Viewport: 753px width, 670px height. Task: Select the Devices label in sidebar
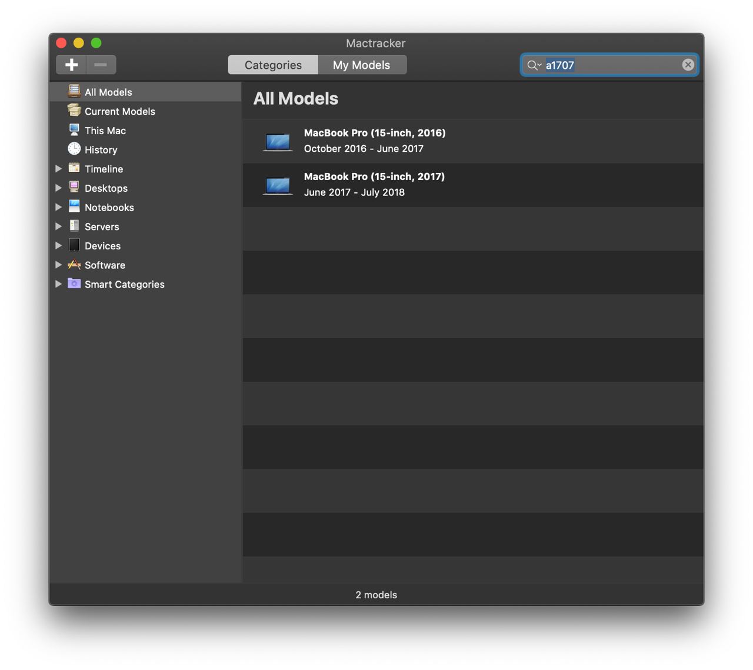102,246
